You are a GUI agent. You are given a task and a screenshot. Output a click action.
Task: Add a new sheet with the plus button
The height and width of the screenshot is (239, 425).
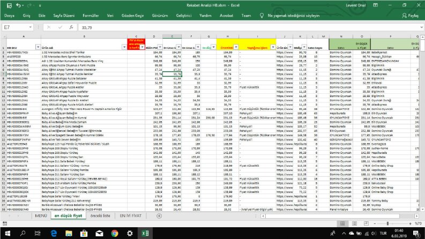[x=159, y=216]
